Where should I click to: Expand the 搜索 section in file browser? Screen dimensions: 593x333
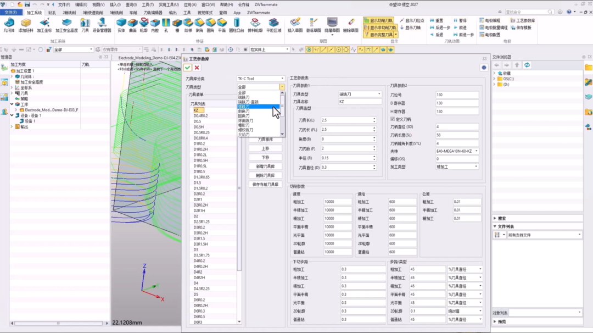tap(495, 218)
